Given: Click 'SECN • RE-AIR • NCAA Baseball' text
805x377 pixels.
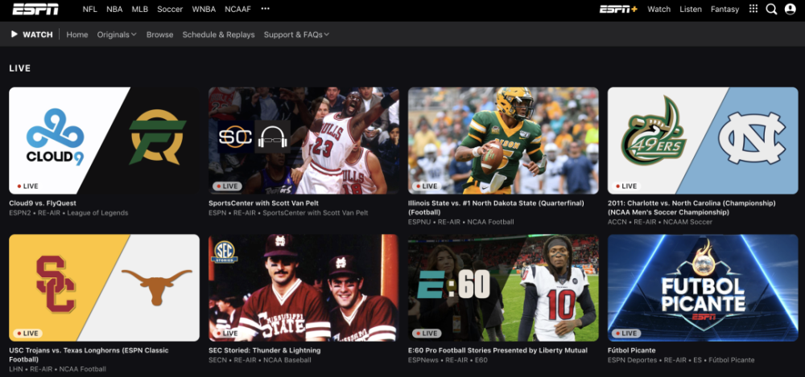Looking at the screenshot, I should [260, 360].
